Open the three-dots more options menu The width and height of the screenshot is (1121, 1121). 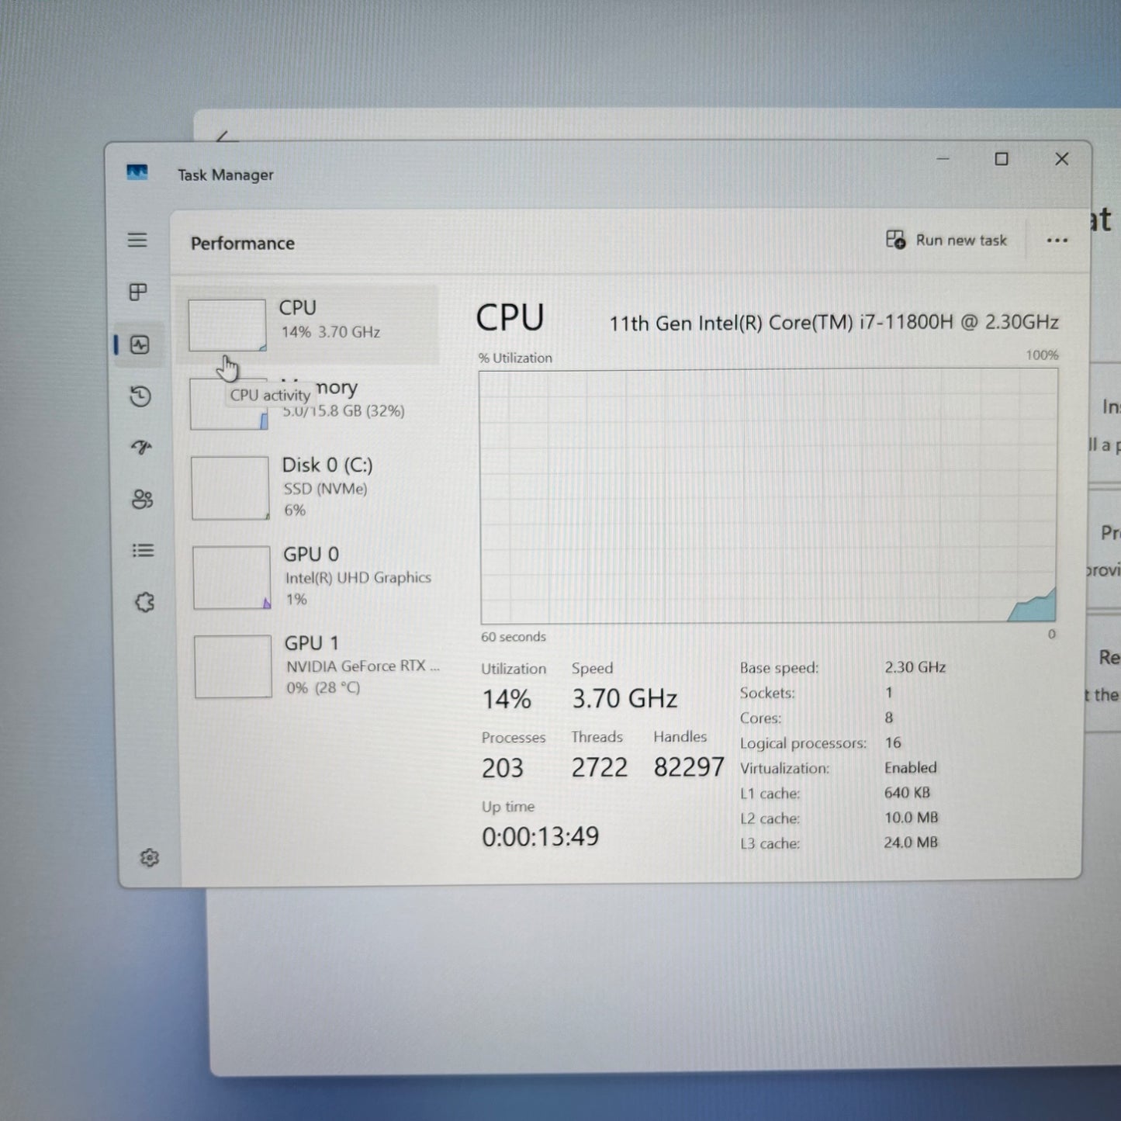click(x=1057, y=240)
